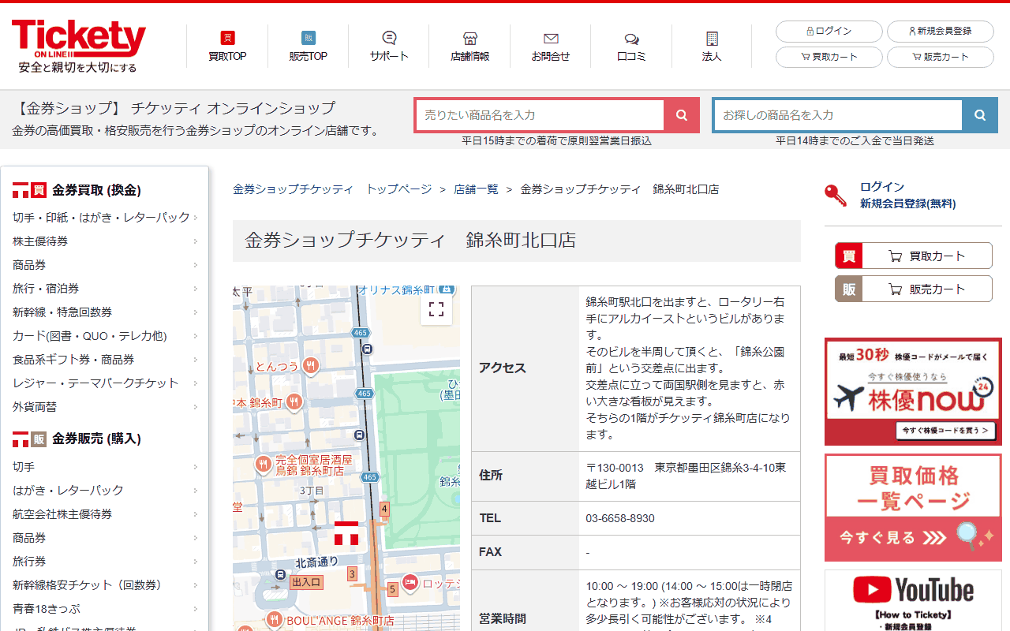Viewport: 1010px width, 631px height.
Task: Expand 食品系ギフト券・商品券 category
Action: (105, 360)
